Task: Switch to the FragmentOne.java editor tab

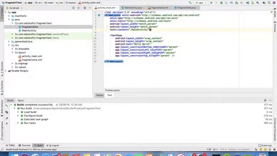Action: tap(187, 8)
